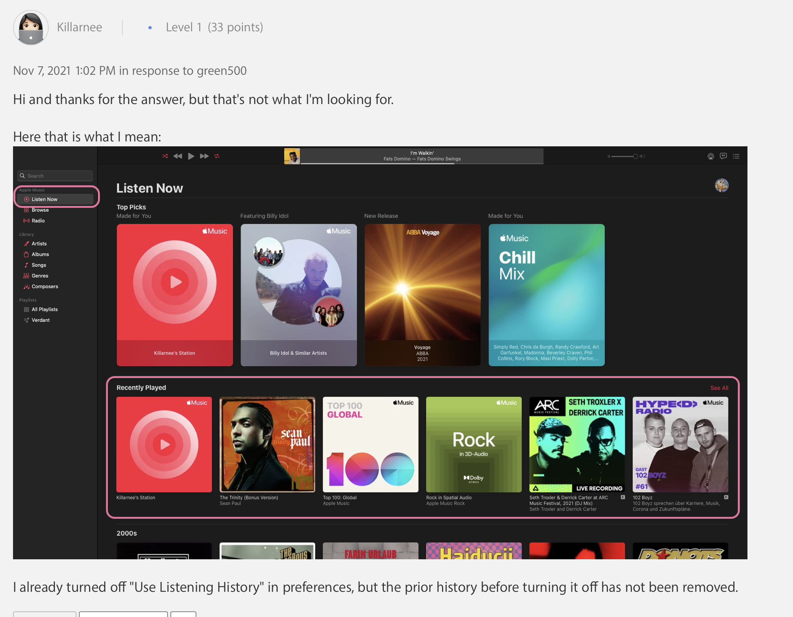Click Killarnee's forum username link
Screen dimensions: 793x617
(80, 27)
